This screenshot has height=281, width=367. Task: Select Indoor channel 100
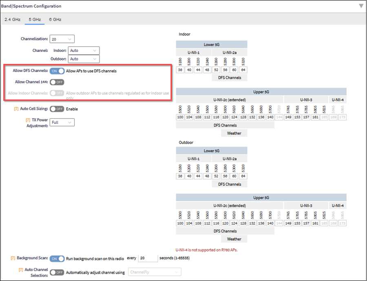180,117
